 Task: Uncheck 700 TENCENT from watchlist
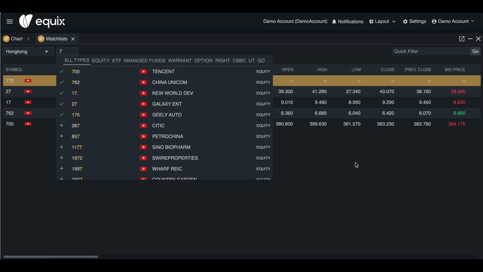click(62, 71)
